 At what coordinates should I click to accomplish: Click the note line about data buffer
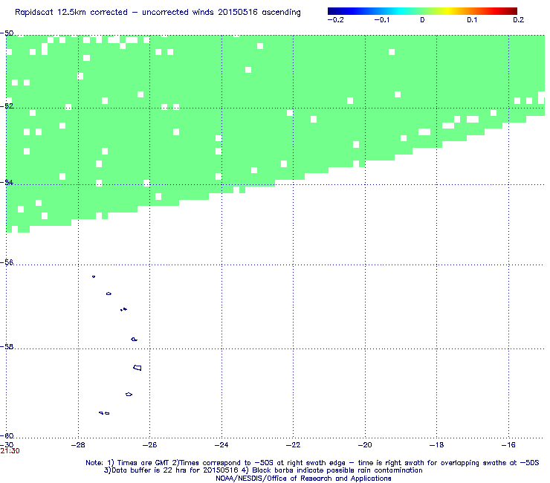(x=263, y=470)
